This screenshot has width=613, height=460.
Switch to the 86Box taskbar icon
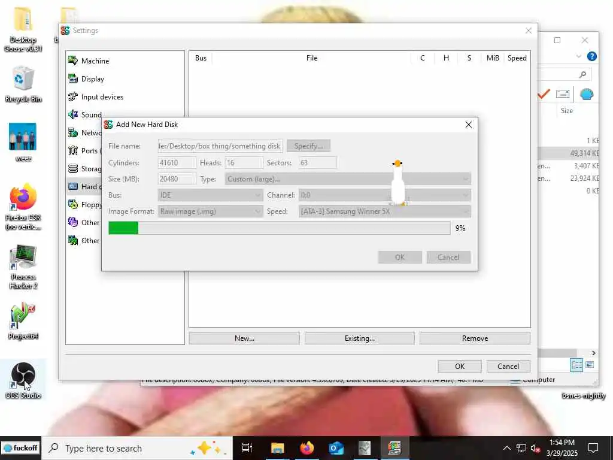[394, 448]
